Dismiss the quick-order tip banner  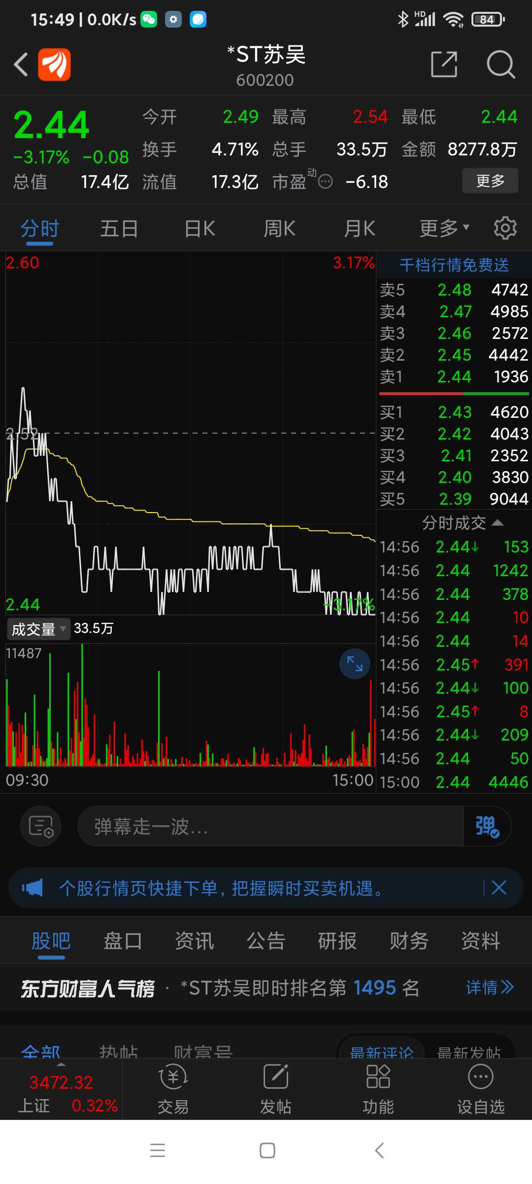point(499,888)
